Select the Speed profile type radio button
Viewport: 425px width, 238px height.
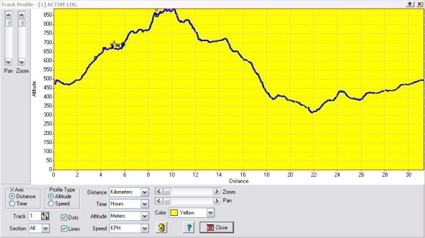point(51,203)
